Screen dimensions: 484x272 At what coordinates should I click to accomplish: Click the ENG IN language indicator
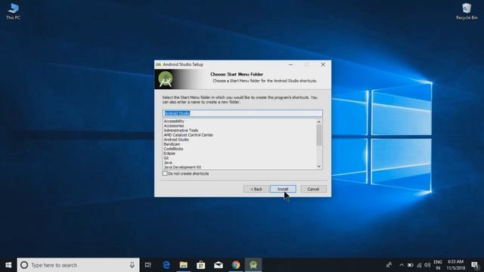click(x=438, y=265)
